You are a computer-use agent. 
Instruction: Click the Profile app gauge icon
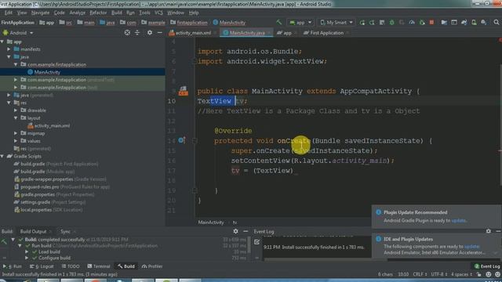pyautogui.click(x=412, y=23)
